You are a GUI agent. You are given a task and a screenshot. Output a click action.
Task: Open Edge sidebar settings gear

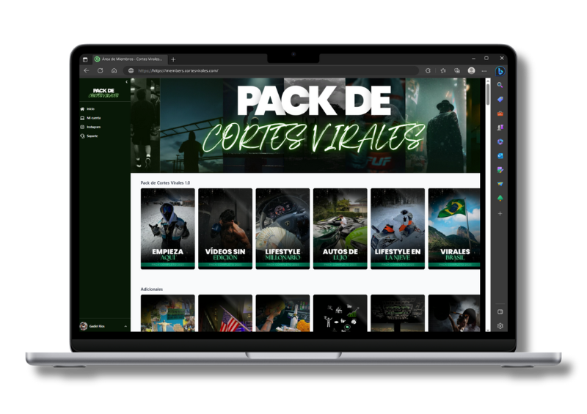click(x=500, y=325)
